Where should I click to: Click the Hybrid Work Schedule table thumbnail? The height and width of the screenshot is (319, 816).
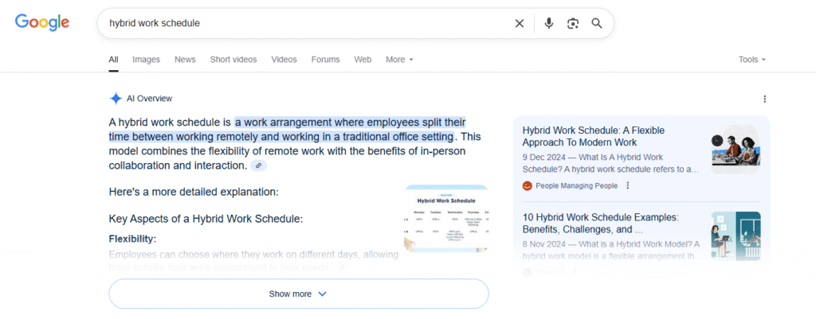[446, 217]
